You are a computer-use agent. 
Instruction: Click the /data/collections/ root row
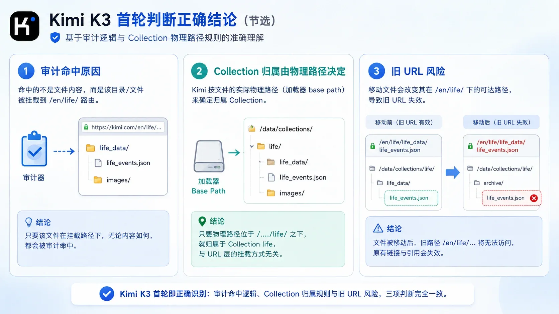(x=281, y=129)
